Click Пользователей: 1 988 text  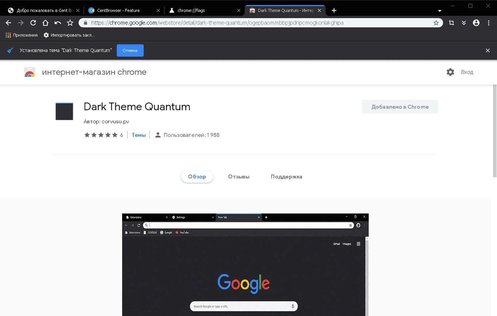point(191,135)
